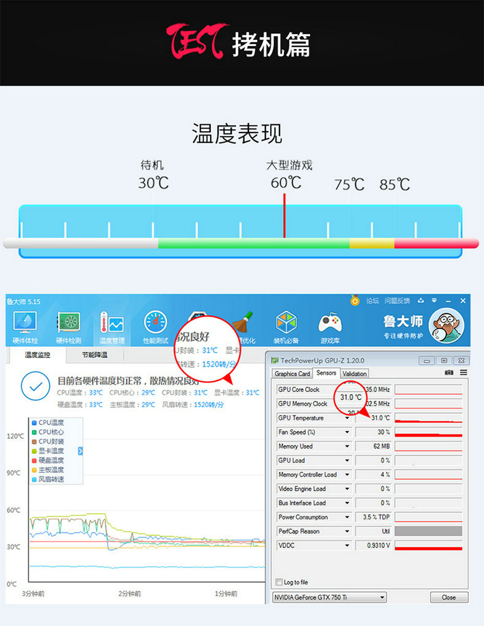The height and width of the screenshot is (626, 484).
Task: Click the PerfCap Reason gray bar
Action: point(428,531)
